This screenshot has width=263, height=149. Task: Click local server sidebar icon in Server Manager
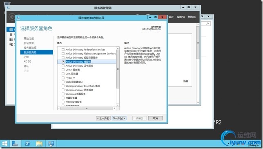[x=11, y=34]
